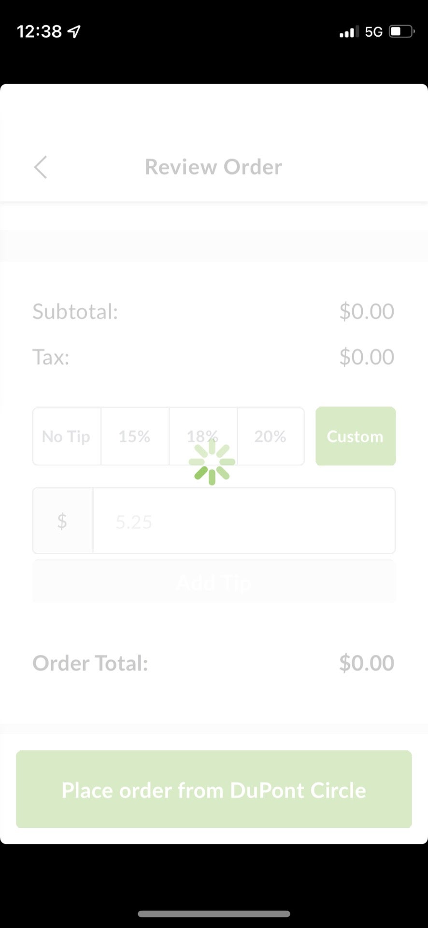Tap the back chevron arrow
The width and height of the screenshot is (428, 928).
point(41,167)
